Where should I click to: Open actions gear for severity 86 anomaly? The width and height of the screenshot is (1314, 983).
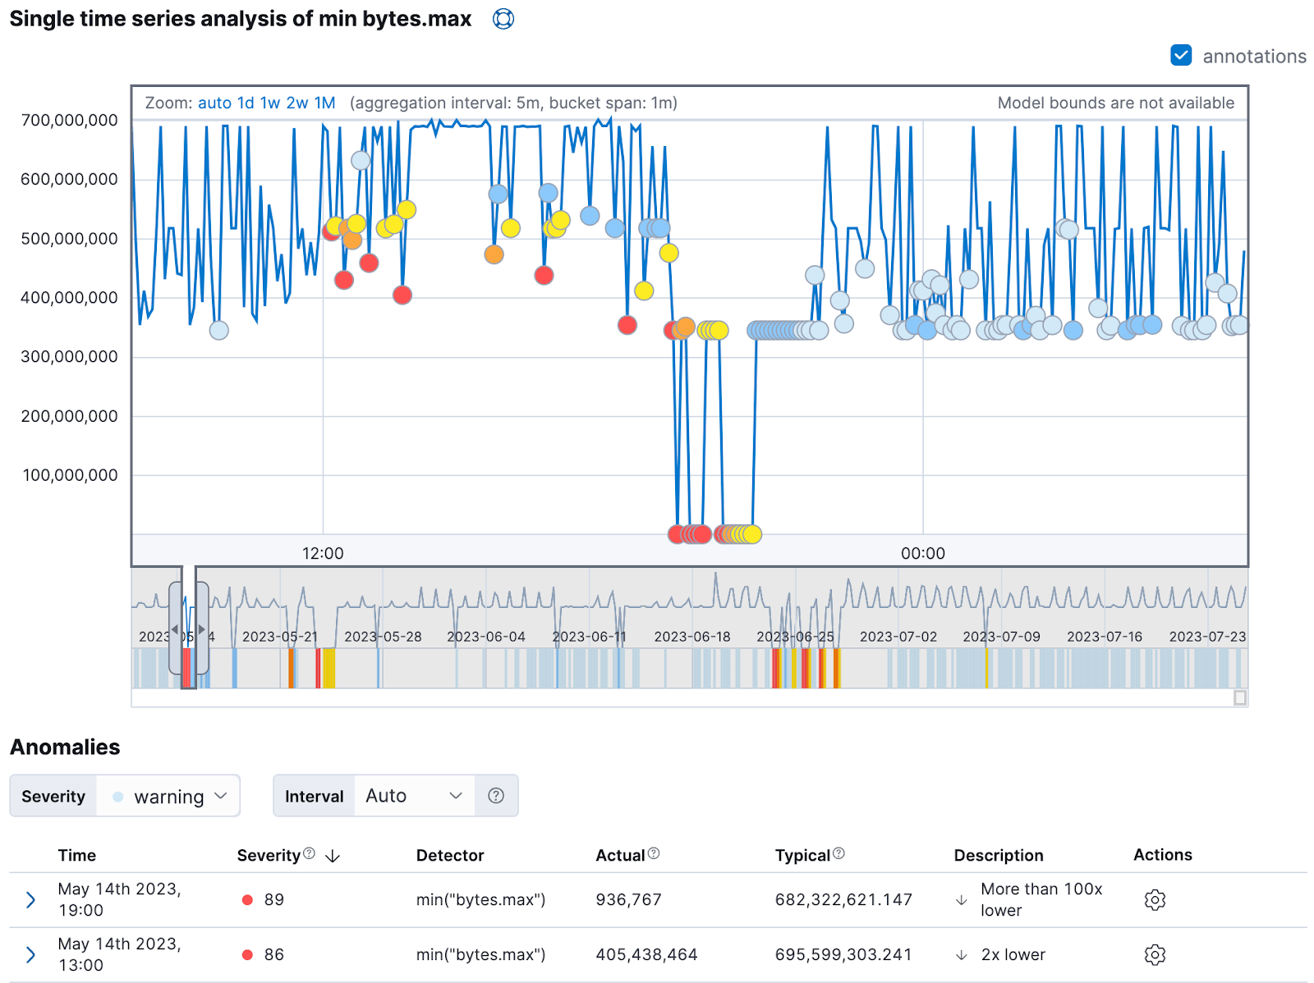(1155, 955)
